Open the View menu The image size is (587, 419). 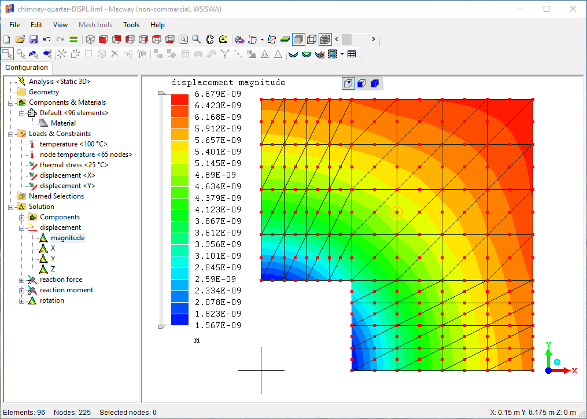(x=60, y=25)
